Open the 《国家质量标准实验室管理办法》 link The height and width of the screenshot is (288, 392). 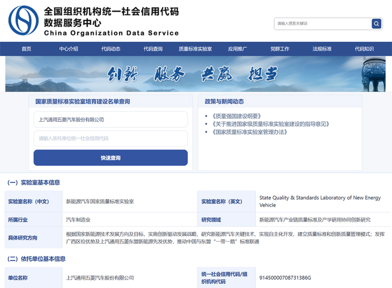click(x=250, y=132)
